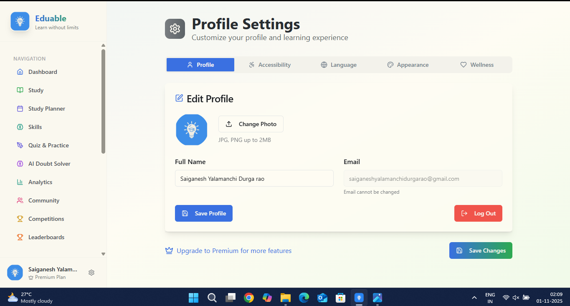The height and width of the screenshot is (306, 570).
Task: Open the Community section
Action: click(44, 200)
